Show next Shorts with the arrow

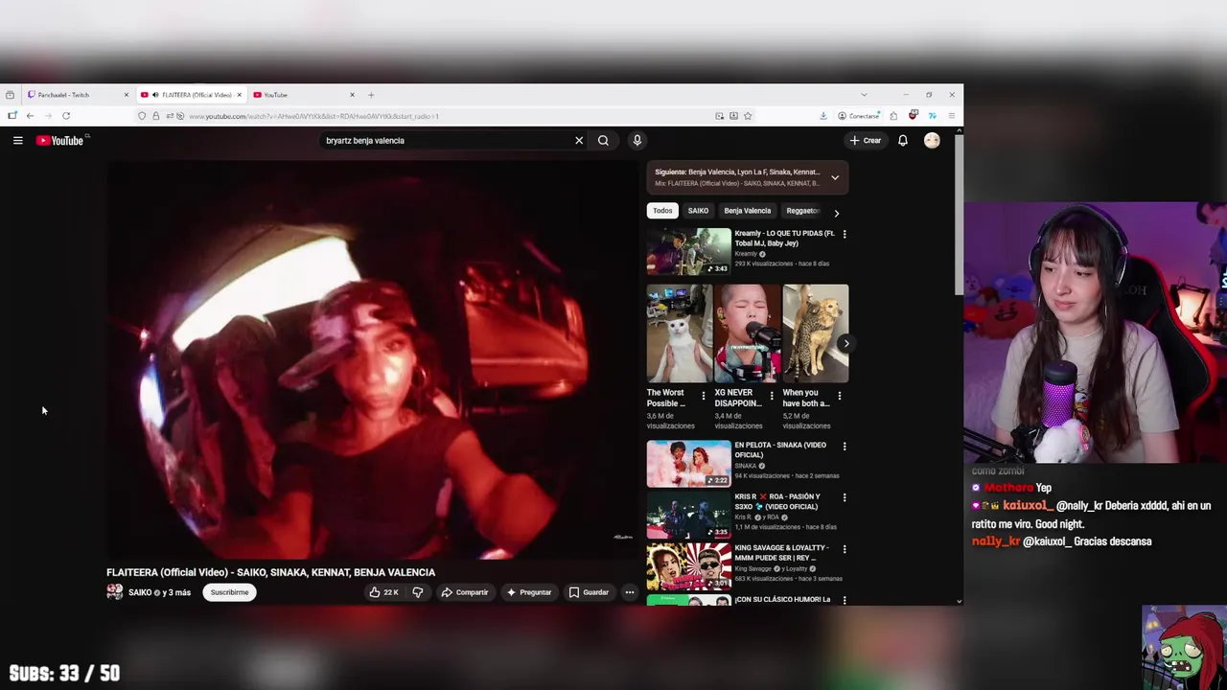tap(845, 343)
